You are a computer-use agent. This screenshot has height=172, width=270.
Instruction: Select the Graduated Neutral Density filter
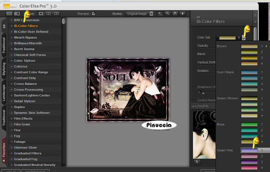(x=35, y=165)
